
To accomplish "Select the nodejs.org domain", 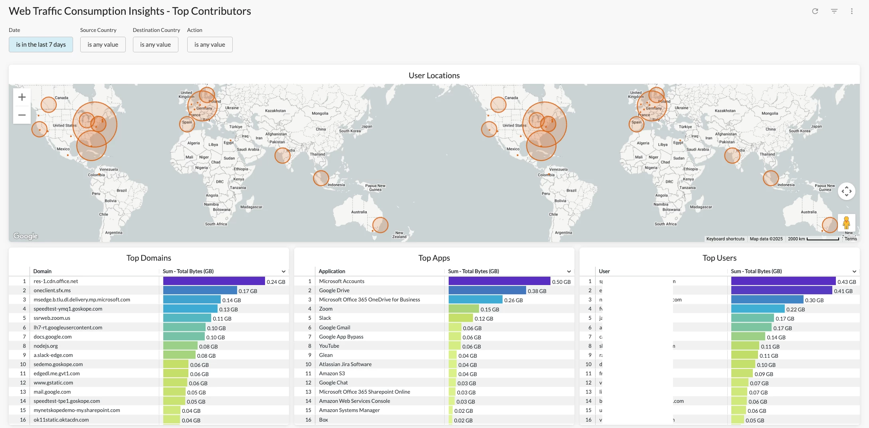I will pyautogui.click(x=46, y=346).
